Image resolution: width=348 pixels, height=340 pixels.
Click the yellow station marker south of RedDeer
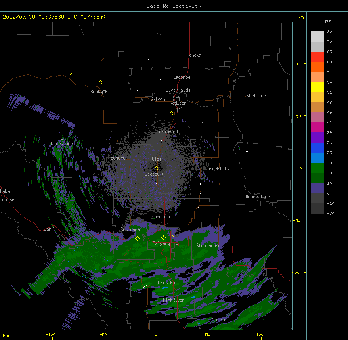click(x=172, y=113)
